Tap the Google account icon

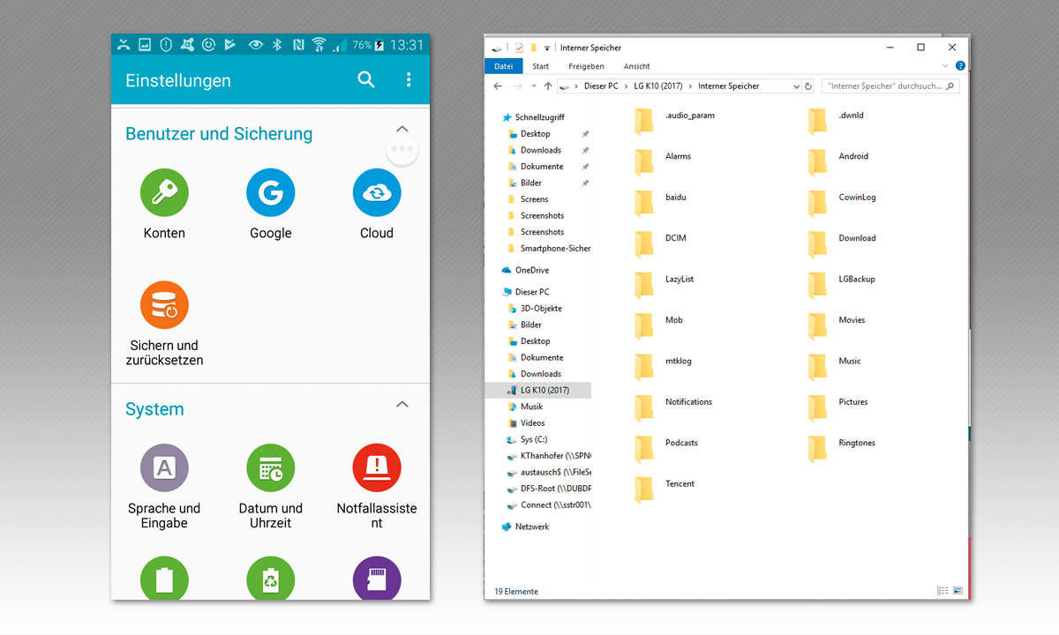coord(270,192)
